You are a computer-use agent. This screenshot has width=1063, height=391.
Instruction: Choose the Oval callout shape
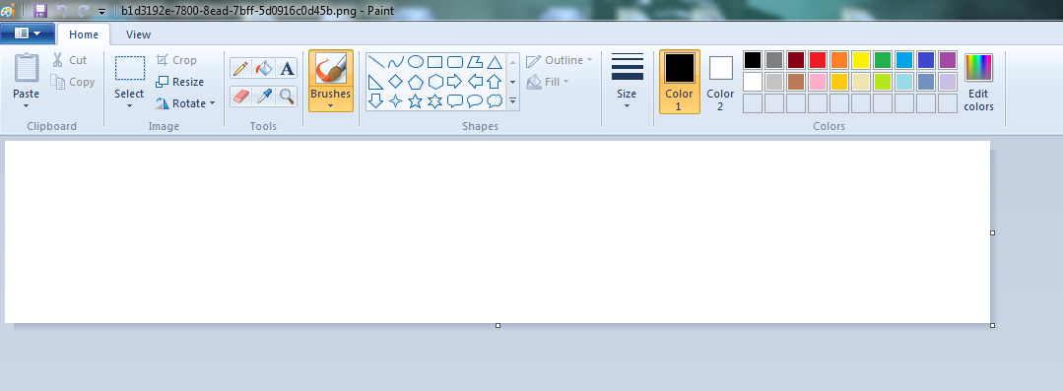click(x=475, y=101)
